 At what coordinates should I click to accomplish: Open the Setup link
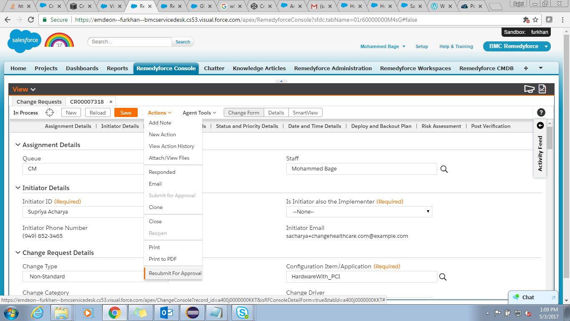[x=421, y=46]
